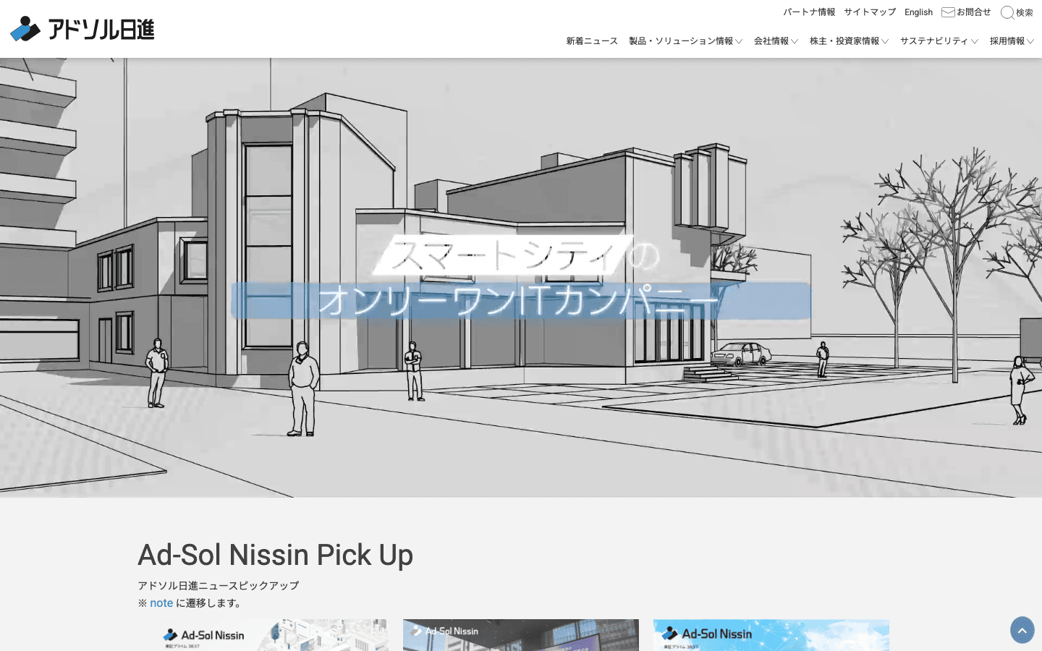Click the Ad-Sol Nissin Pick Up heading

click(276, 555)
